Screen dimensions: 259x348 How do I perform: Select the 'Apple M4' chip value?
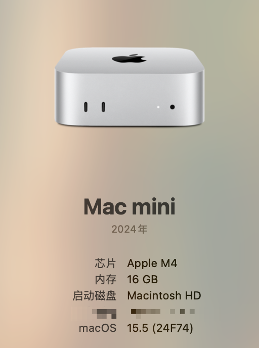click(x=152, y=264)
